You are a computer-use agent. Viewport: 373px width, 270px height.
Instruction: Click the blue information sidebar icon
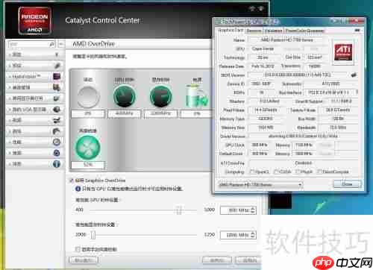pos(57,164)
